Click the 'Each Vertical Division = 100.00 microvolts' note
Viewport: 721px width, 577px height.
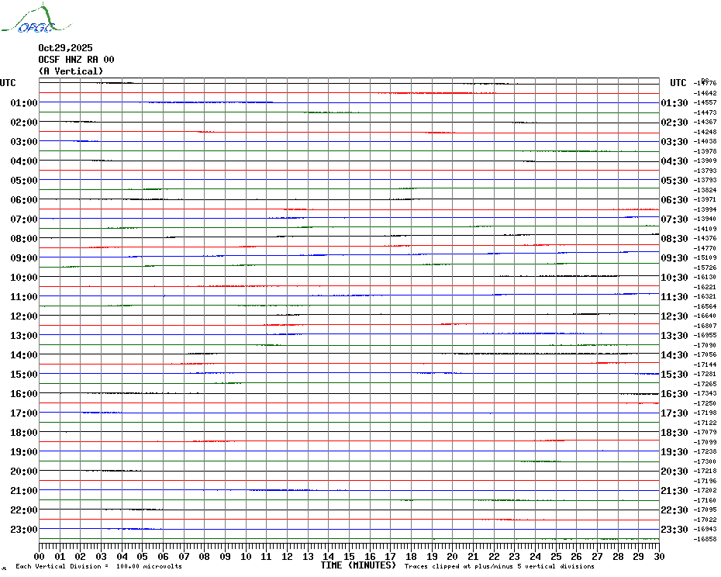click(99, 566)
